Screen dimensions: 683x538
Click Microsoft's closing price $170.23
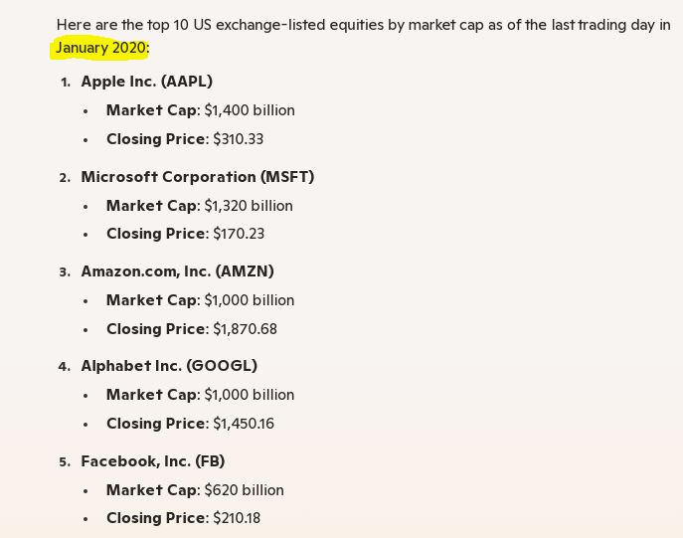tap(239, 234)
